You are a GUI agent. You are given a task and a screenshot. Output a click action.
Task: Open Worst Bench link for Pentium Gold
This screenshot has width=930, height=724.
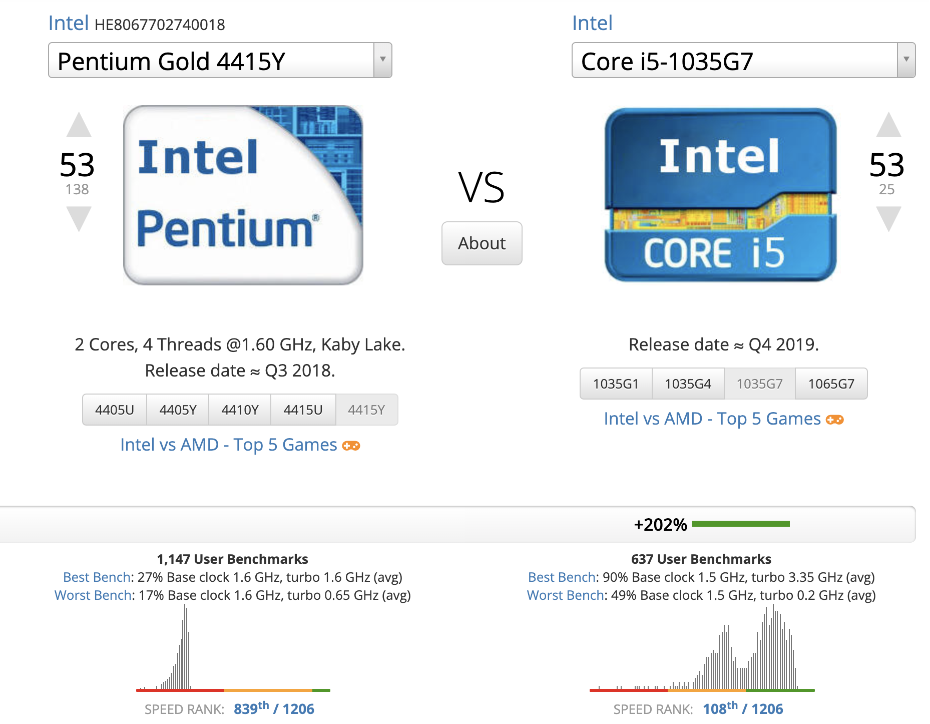click(93, 595)
